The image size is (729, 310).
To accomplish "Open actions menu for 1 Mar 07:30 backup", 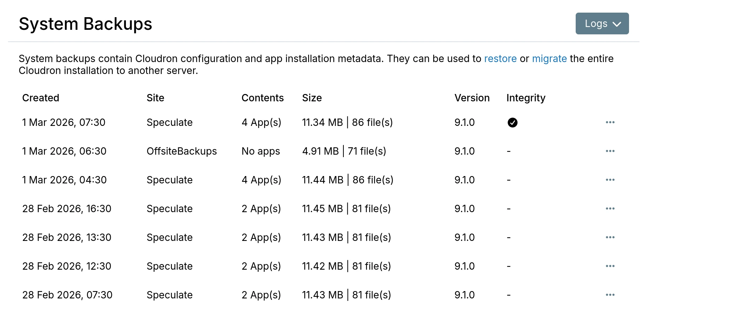I will (x=610, y=122).
